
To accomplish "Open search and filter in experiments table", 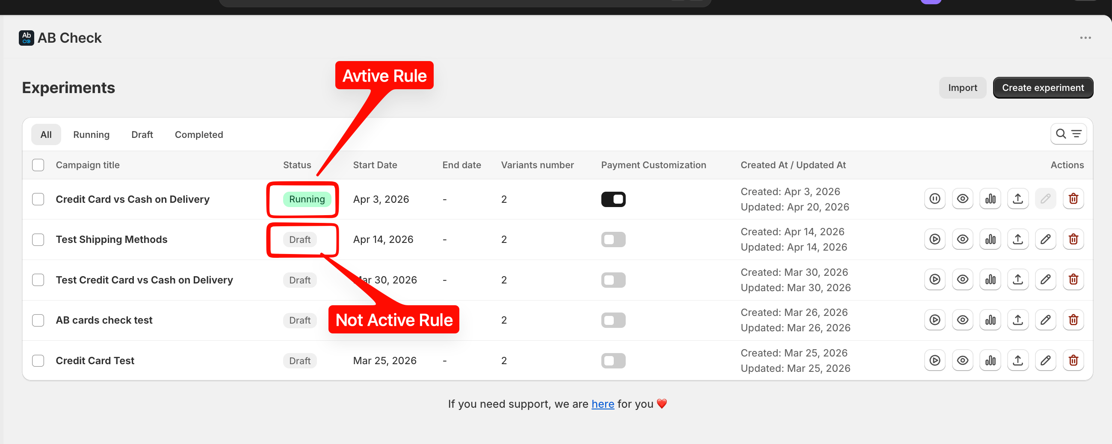I will click(1068, 134).
